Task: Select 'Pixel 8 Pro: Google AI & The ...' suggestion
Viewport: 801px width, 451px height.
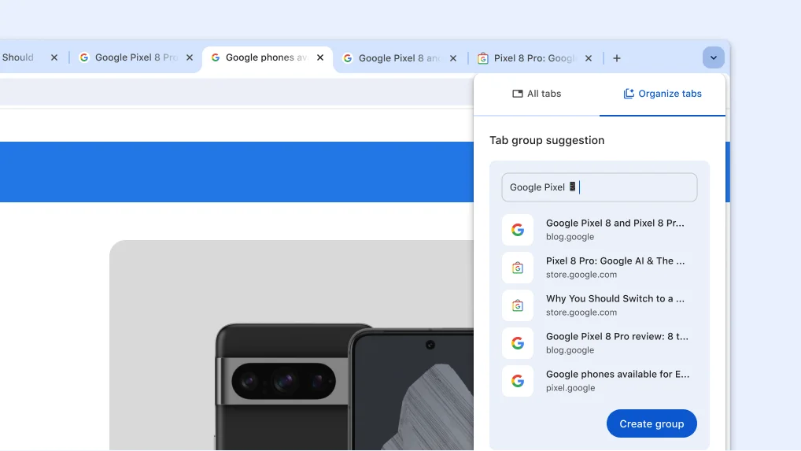Action: click(600, 268)
